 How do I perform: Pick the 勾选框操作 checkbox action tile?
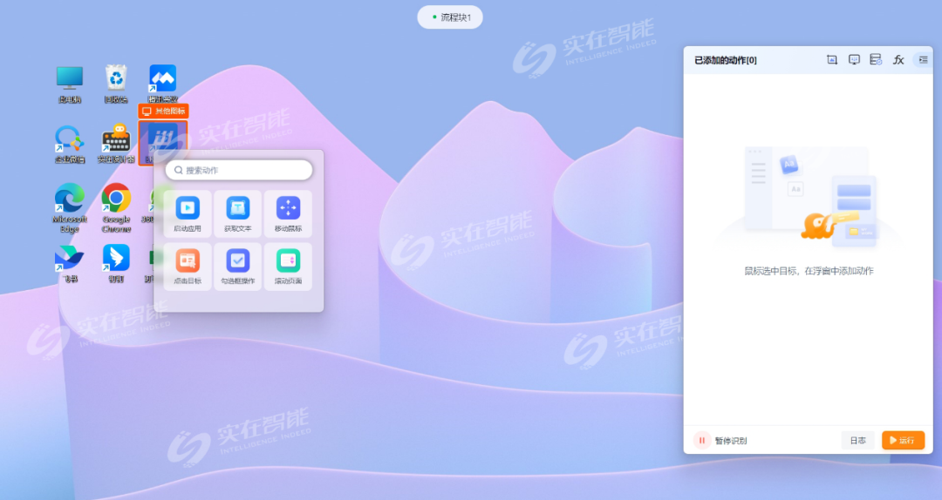click(x=238, y=267)
